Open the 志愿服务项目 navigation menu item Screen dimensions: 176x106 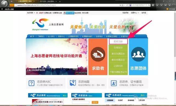73,36
